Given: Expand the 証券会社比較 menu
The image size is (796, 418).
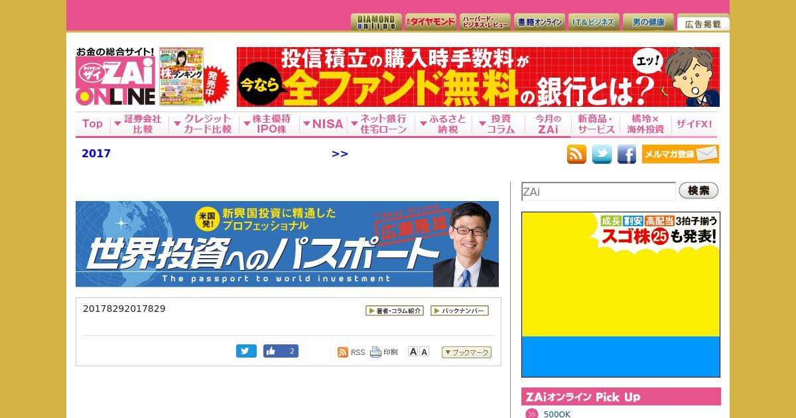Looking at the screenshot, I should (138, 124).
